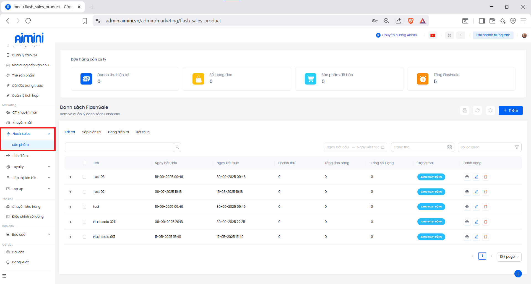Click the search magnifier button
The image size is (531, 284).
point(178,147)
